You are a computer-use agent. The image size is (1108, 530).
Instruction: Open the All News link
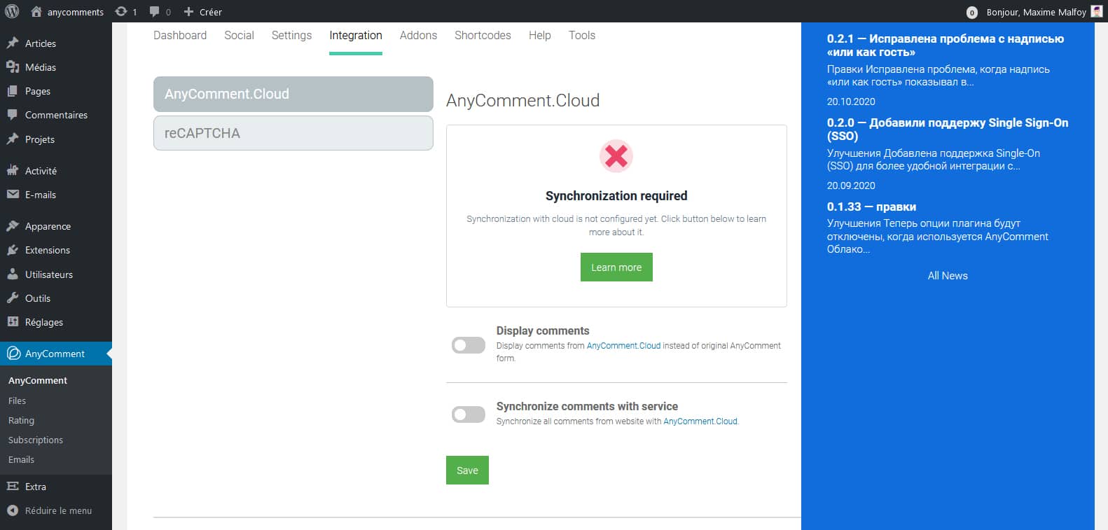tap(948, 276)
